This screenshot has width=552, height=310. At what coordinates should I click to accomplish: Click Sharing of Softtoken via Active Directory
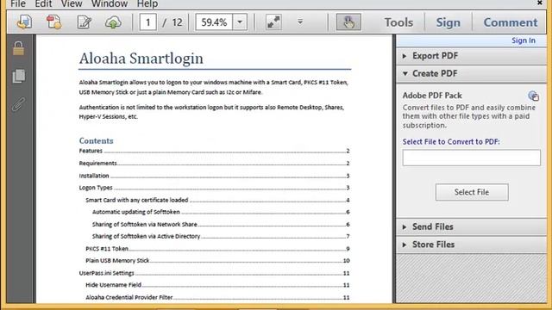coord(221,236)
